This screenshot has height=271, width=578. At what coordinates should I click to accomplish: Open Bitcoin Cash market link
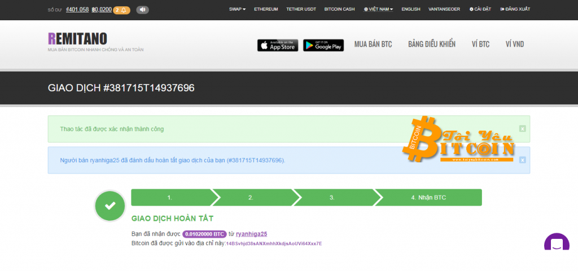pos(340,10)
